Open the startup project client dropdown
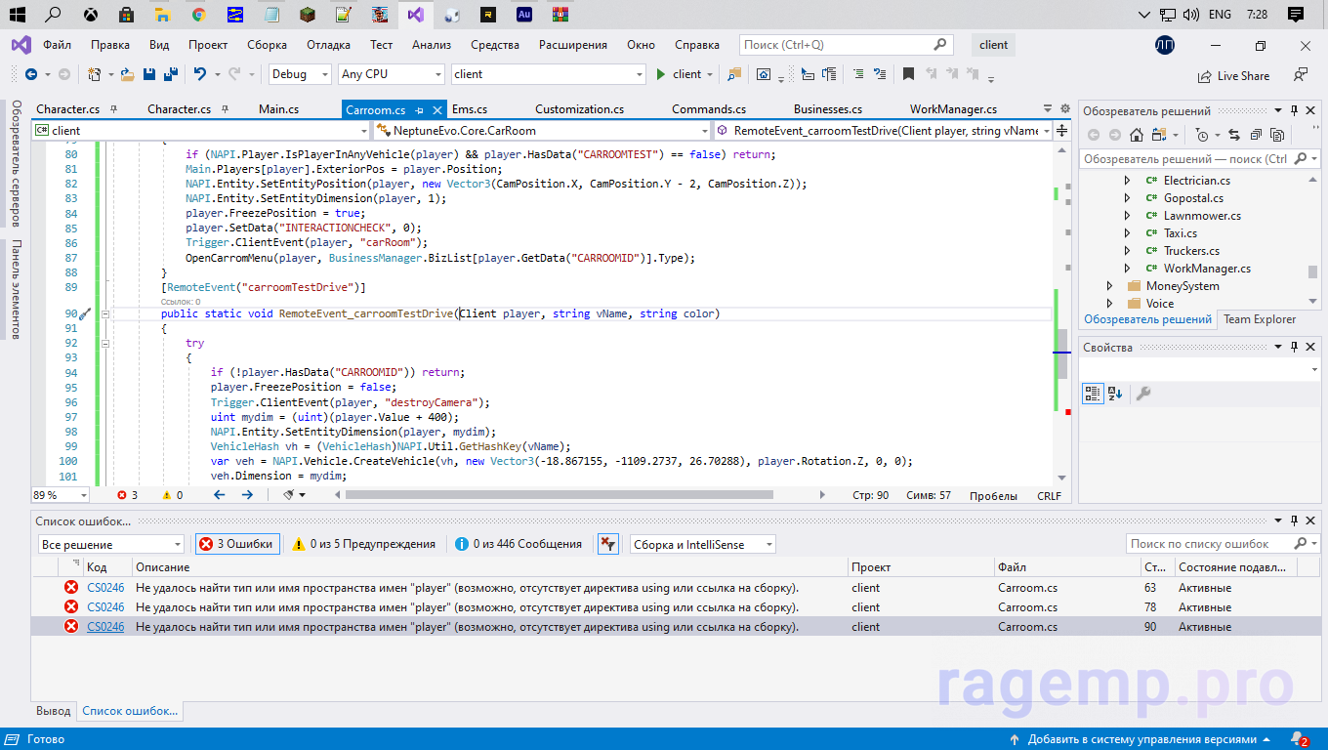This screenshot has width=1328, height=750. point(549,74)
